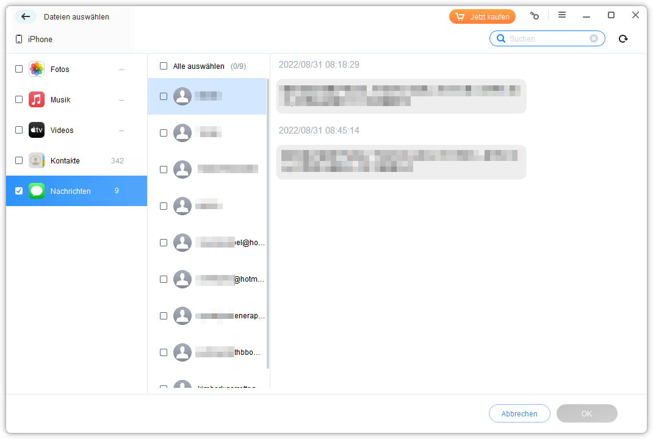Viewport: 653px width, 439px height.
Task: Click the key register icon
Action: click(535, 16)
